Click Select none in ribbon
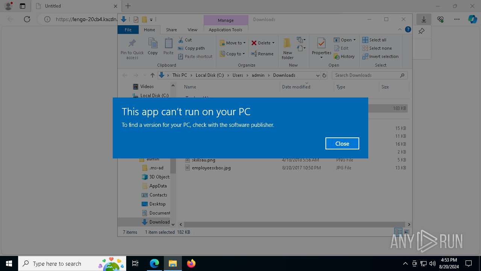Image resolution: width=481 pixels, height=271 pixels. (377, 48)
